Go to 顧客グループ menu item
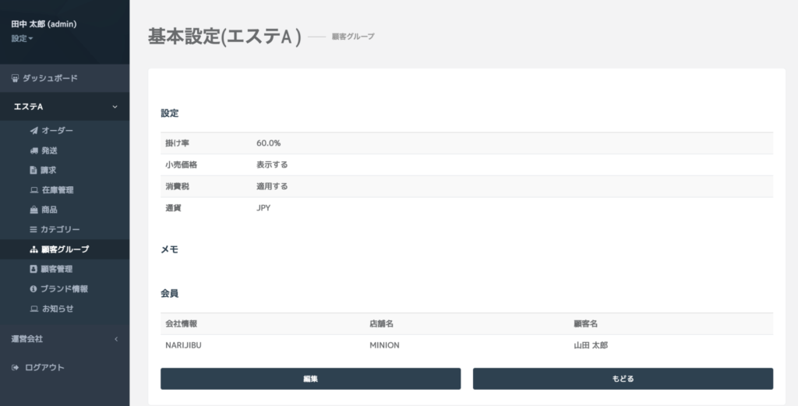 (65, 249)
